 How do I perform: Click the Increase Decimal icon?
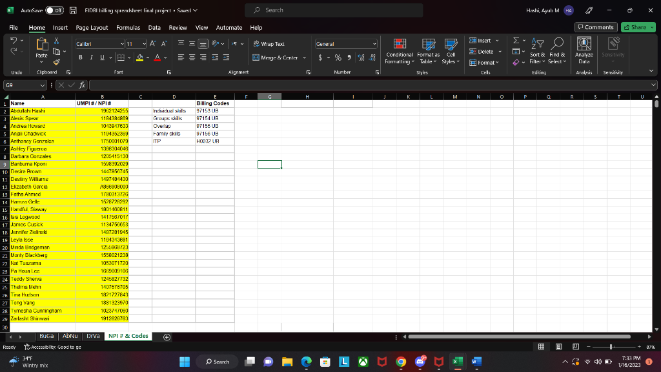coord(361,57)
